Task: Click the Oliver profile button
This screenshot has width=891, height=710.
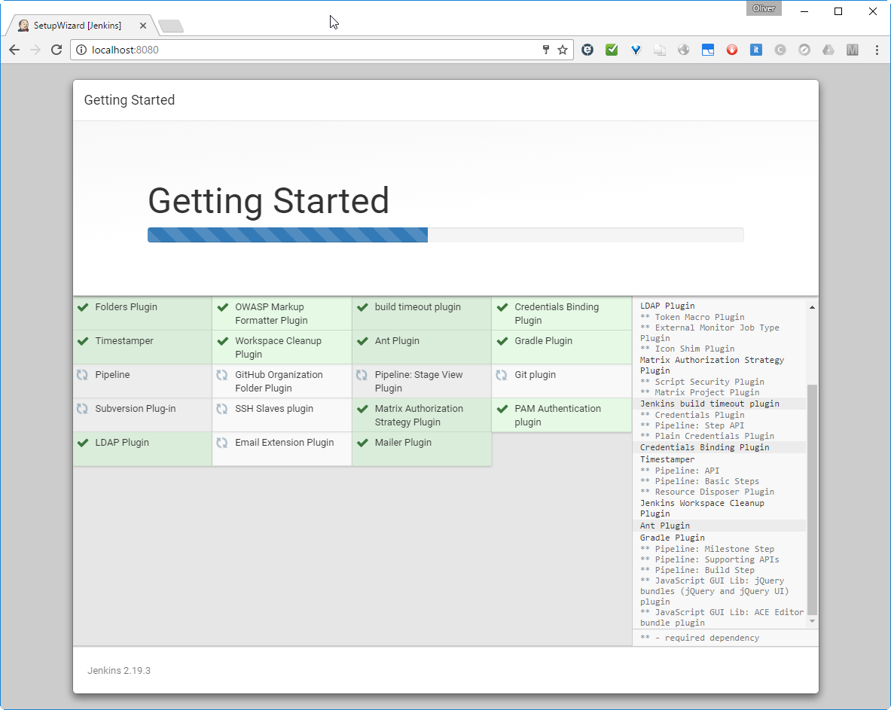Action: [764, 9]
